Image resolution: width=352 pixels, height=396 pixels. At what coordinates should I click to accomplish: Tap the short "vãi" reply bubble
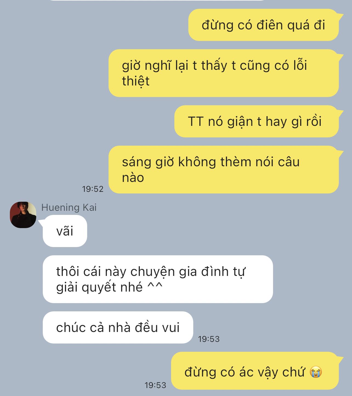pos(65,231)
